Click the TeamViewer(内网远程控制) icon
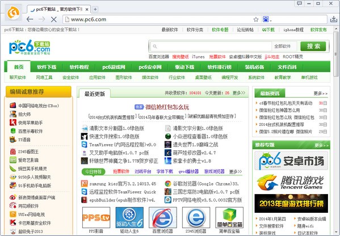340x236 pixels. (84, 145)
